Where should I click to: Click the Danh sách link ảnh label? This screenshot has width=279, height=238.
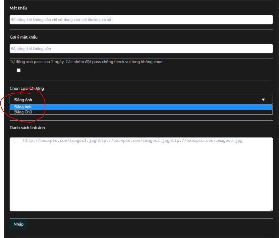click(27, 128)
